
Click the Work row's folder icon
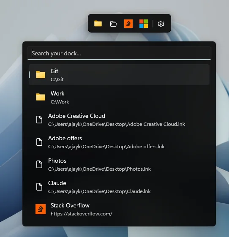[x=41, y=97]
